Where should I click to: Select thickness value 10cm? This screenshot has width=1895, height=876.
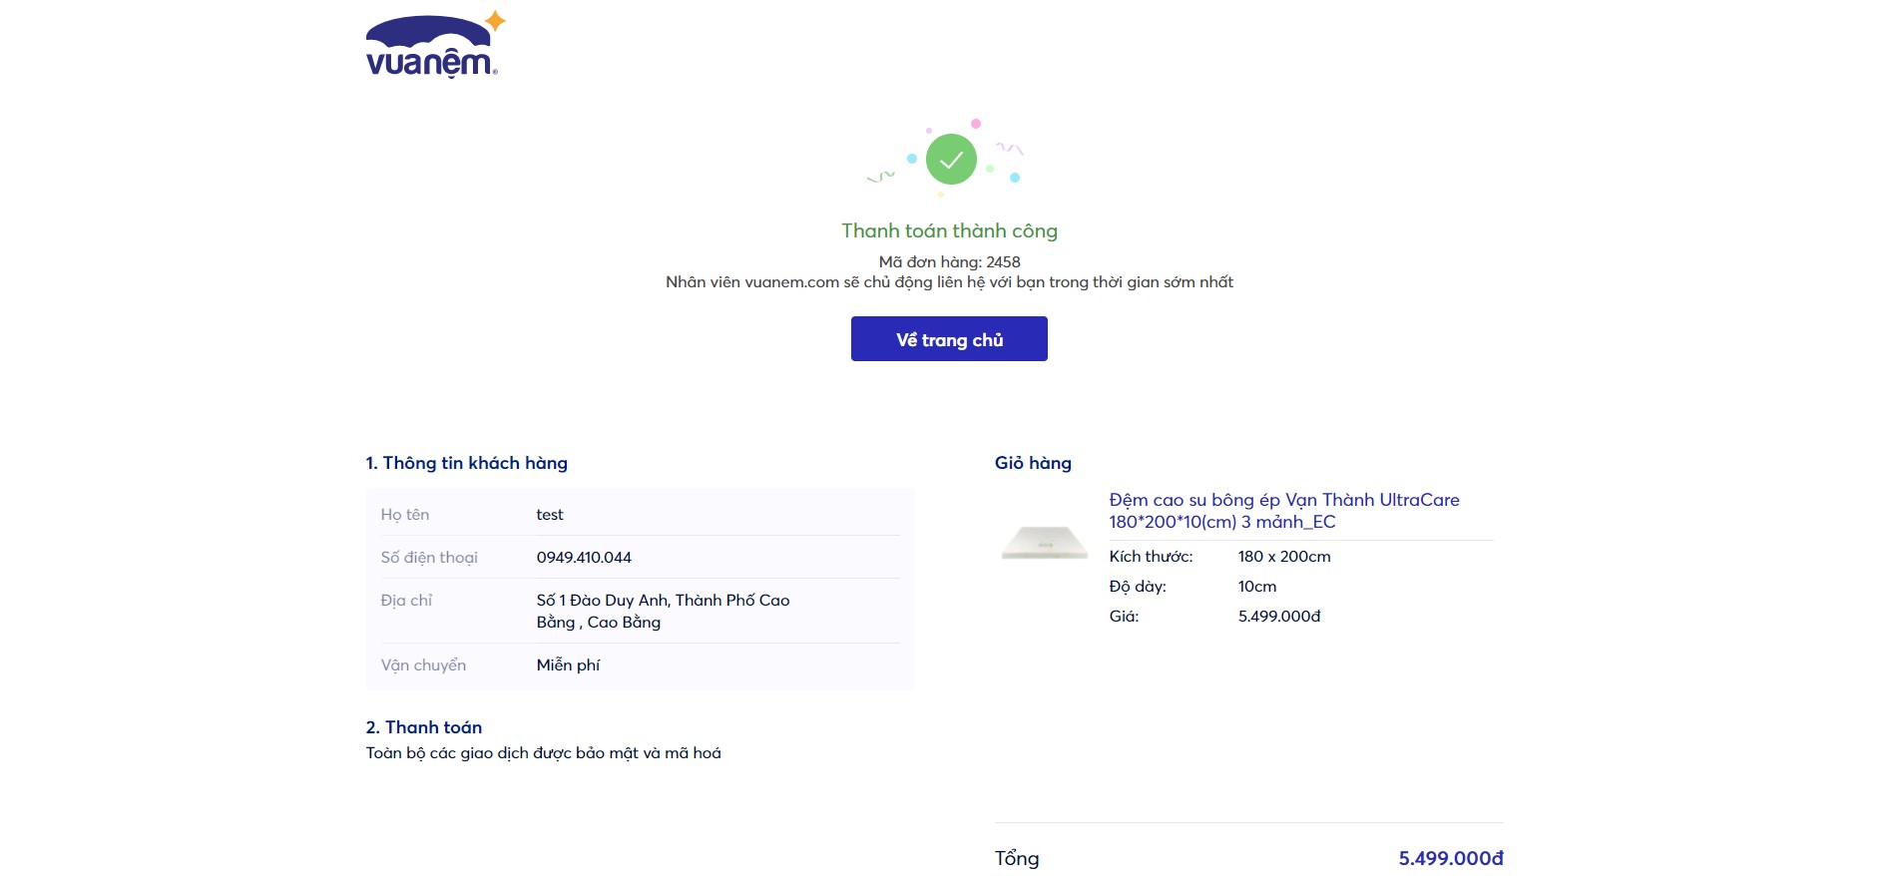pyautogui.click(x=1257, y=587)
